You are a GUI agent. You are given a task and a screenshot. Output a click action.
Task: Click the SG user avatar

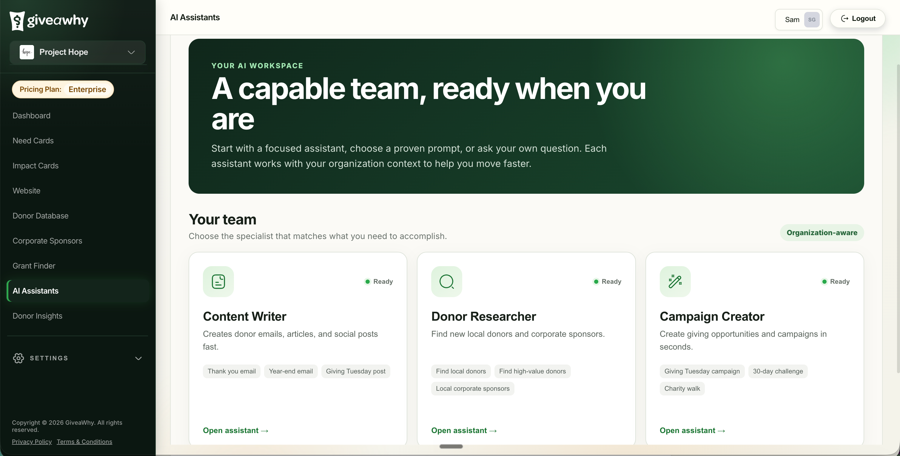pyautogui.click(x=812, y=20)
